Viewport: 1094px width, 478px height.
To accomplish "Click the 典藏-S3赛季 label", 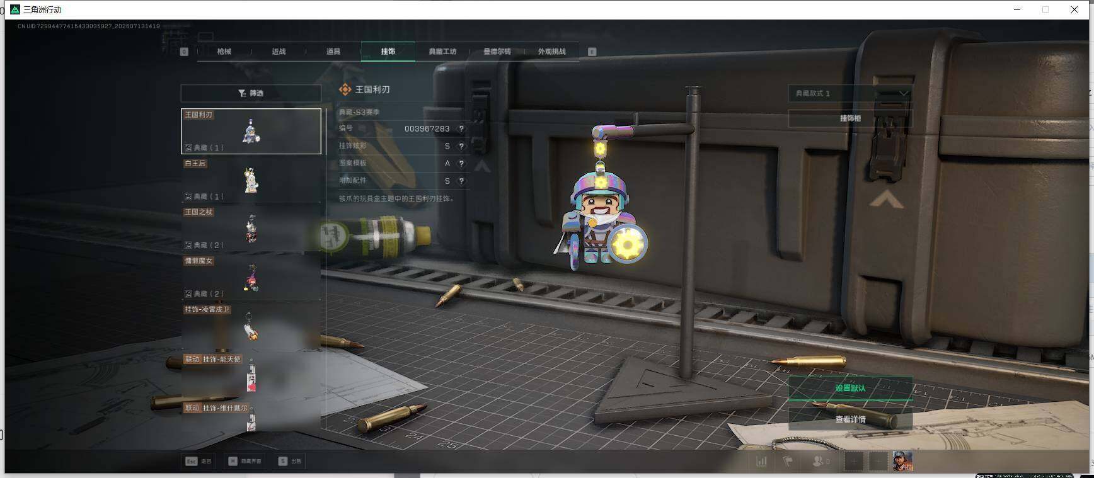I will (x=359, y=112).
